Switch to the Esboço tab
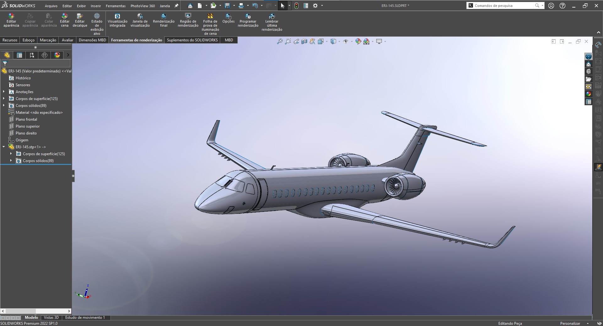This screenshot has height=326, width=603. coord(29,40)
